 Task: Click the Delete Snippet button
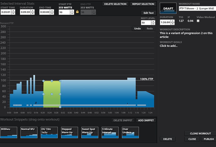click(123, 120)
